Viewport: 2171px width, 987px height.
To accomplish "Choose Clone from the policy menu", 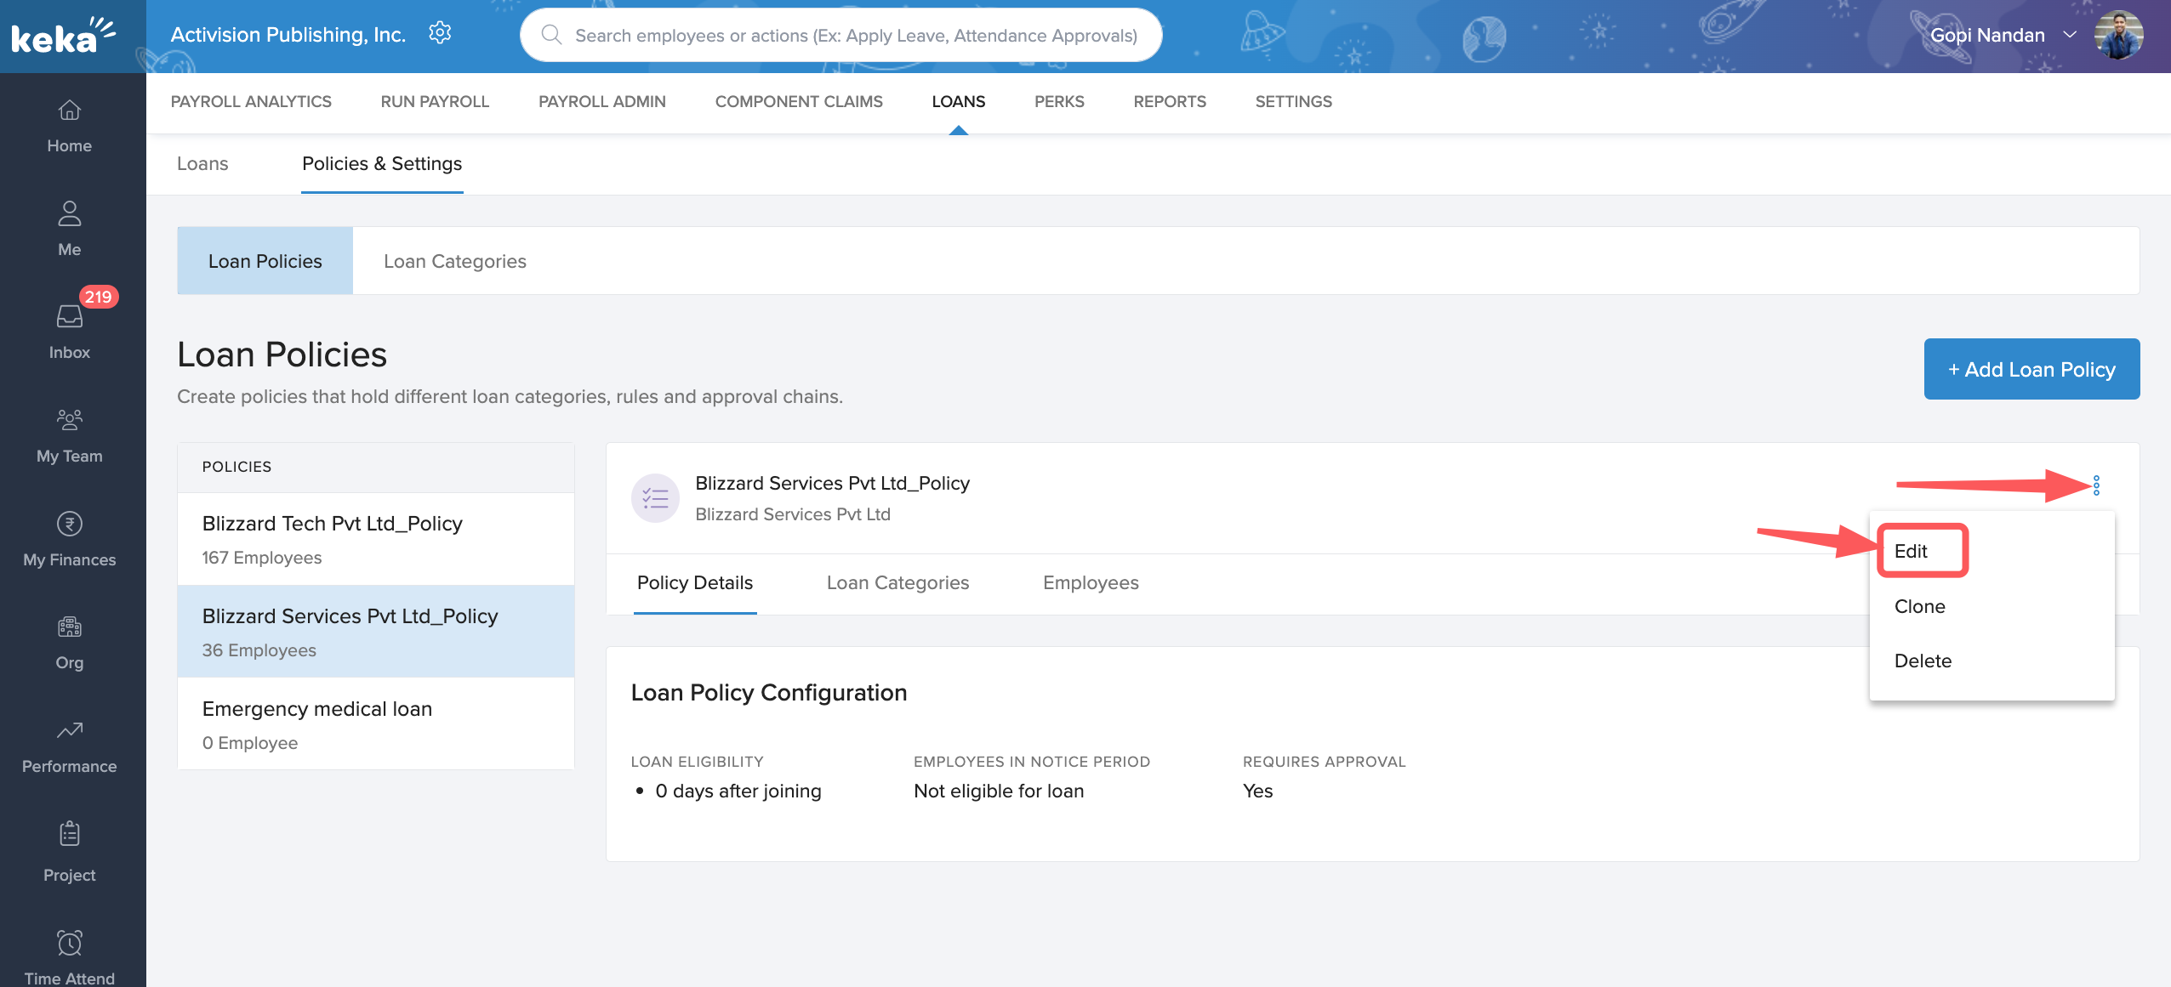I will click(x=1920, y=606).
